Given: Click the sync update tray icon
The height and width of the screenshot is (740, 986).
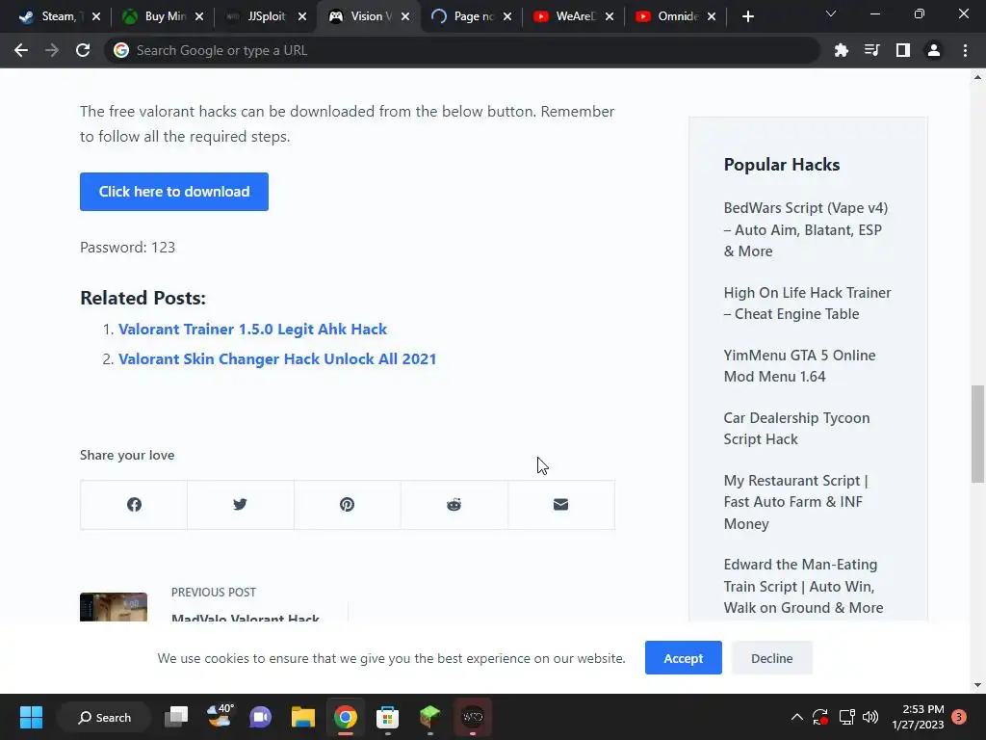Looking at the screenshot, I should [820, 717].
